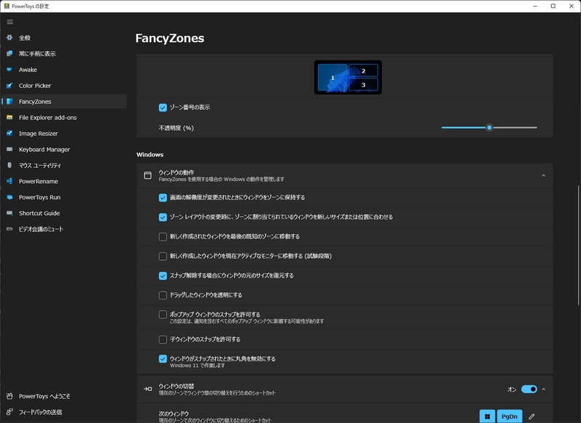Select the Color Picker icon in sidebar
This screenshot has width=581, height=423.
(x=10, y=85)
